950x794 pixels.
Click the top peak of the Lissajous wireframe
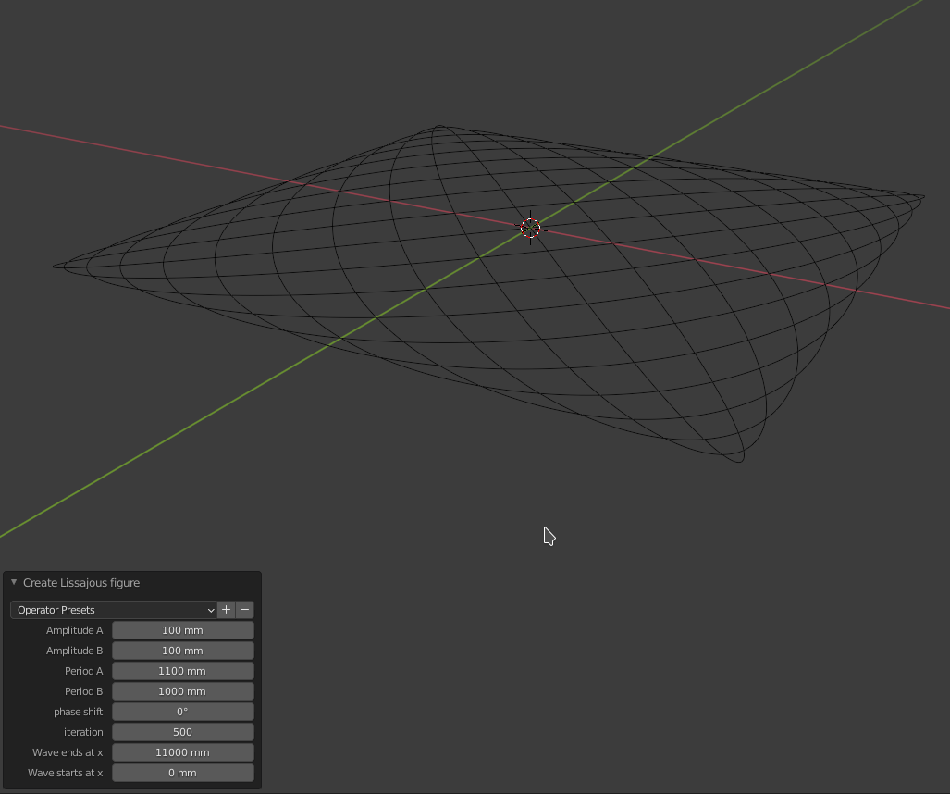coord(438,128)
